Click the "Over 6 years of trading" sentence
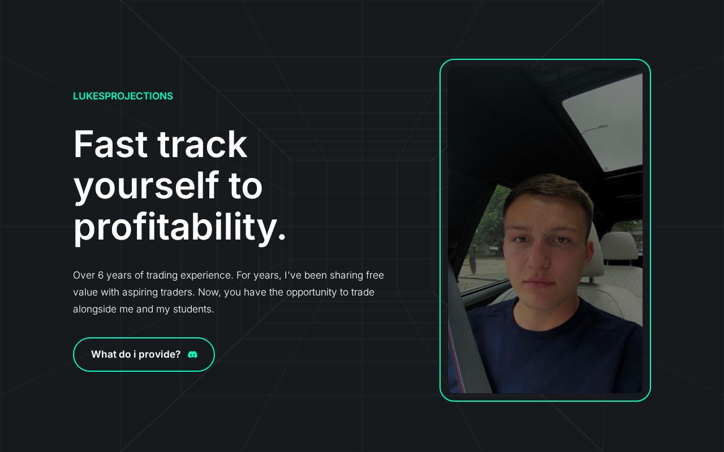The image size is (724, 452). point(153,275)
